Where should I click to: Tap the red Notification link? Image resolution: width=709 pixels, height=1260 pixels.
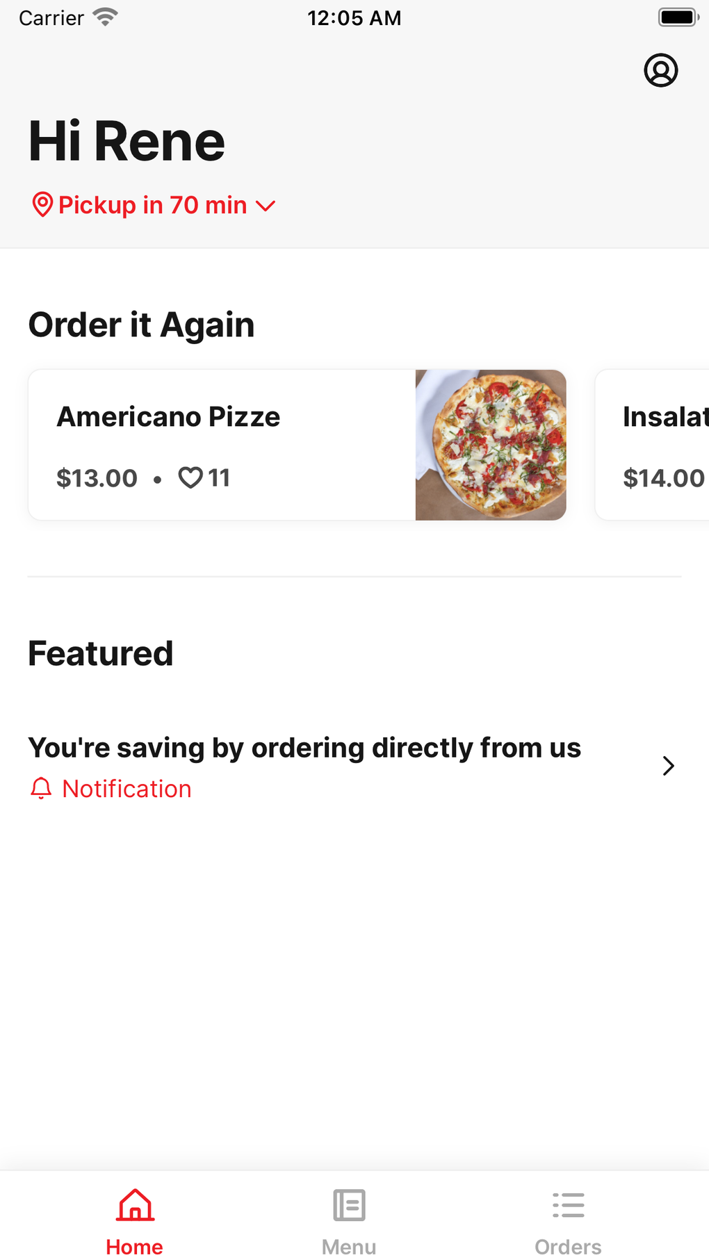(x=127, y=789)
